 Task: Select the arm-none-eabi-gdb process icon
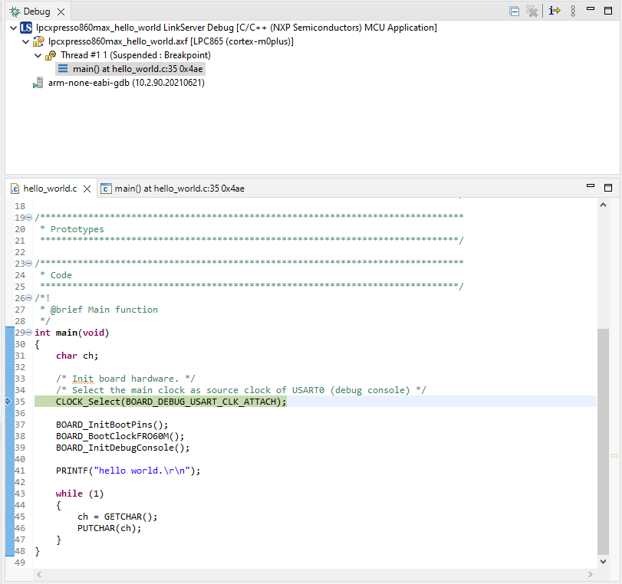point(38,83)
